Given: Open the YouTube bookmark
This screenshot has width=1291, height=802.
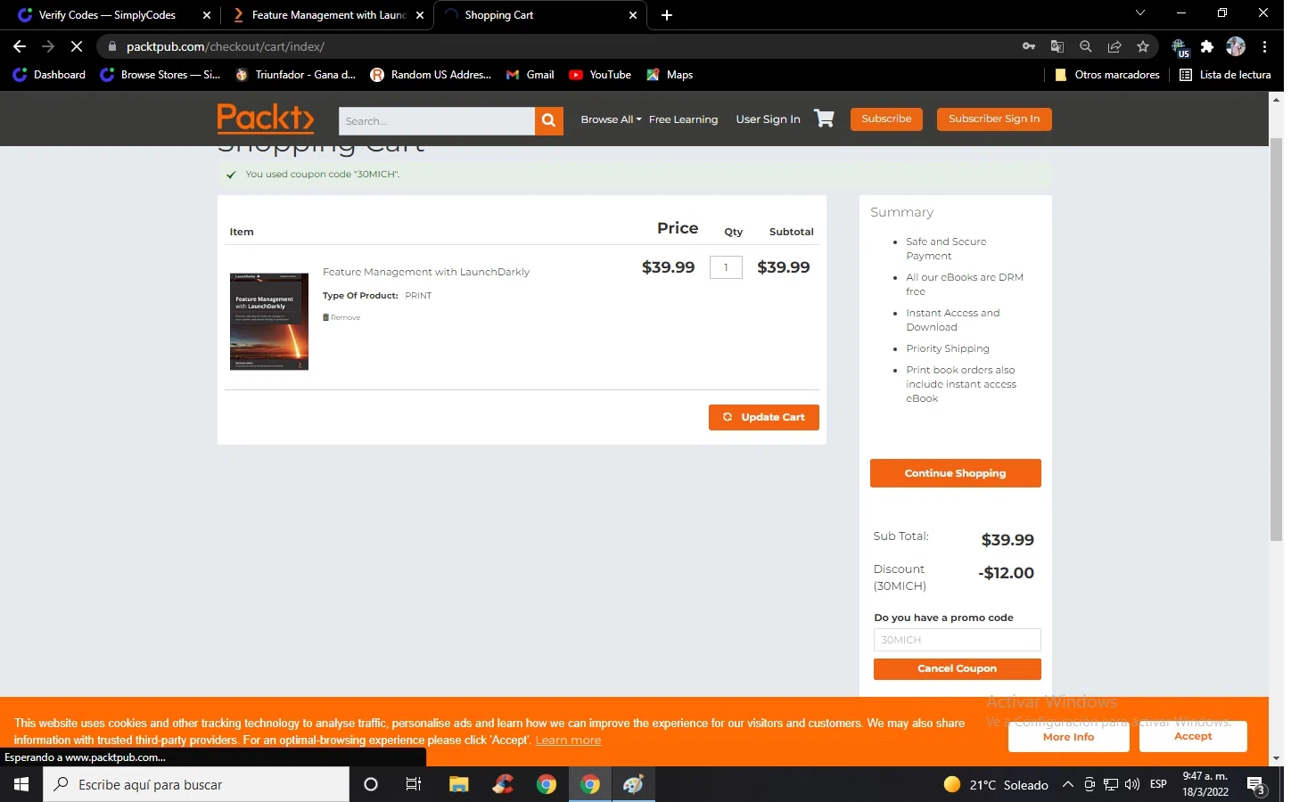Looking at the screenshot, I should click(600, 75).
